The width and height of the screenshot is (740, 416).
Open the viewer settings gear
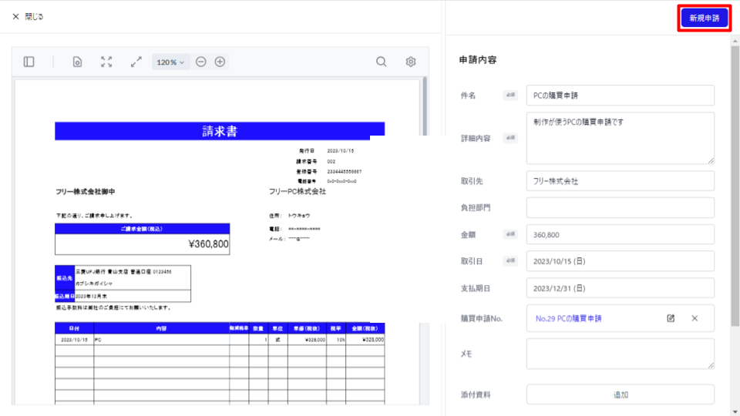click(411, 62)
